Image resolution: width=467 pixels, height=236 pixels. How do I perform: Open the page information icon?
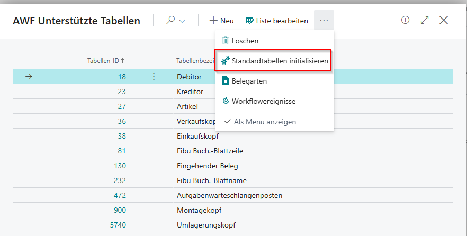(406, 20)
